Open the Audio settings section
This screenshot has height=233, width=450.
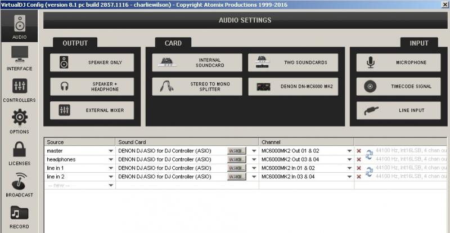[x=19, y=26]
